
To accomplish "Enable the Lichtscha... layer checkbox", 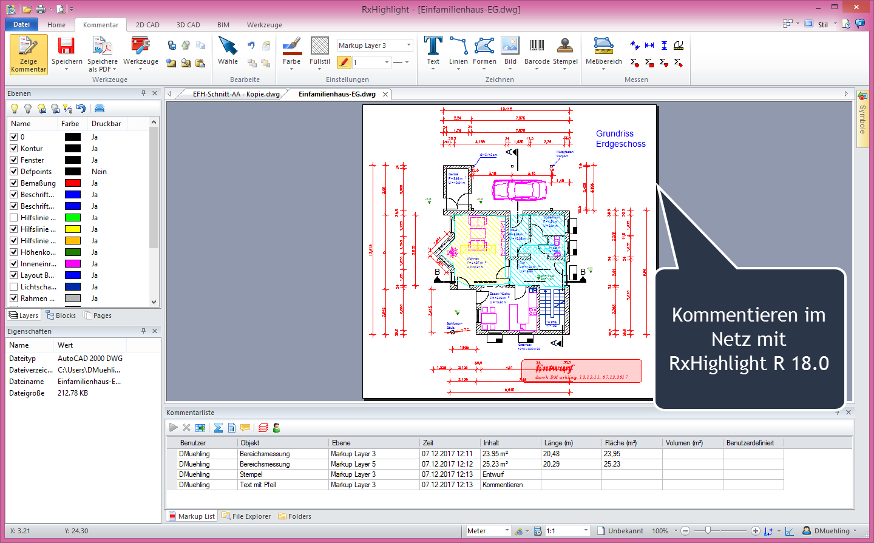I will pyautogui.click(x=14, y=287).
